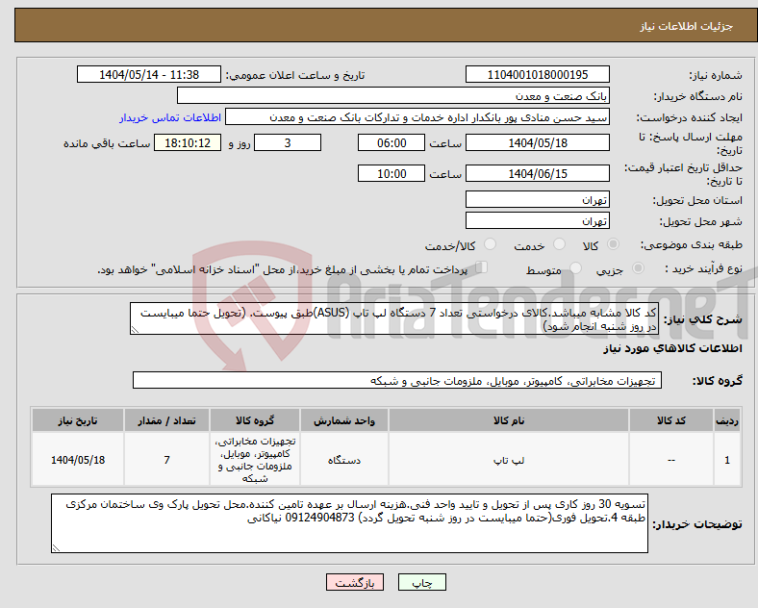The image size is (758, 608).
Task: Click the کد کالا column header
Action: pos(671,420)
